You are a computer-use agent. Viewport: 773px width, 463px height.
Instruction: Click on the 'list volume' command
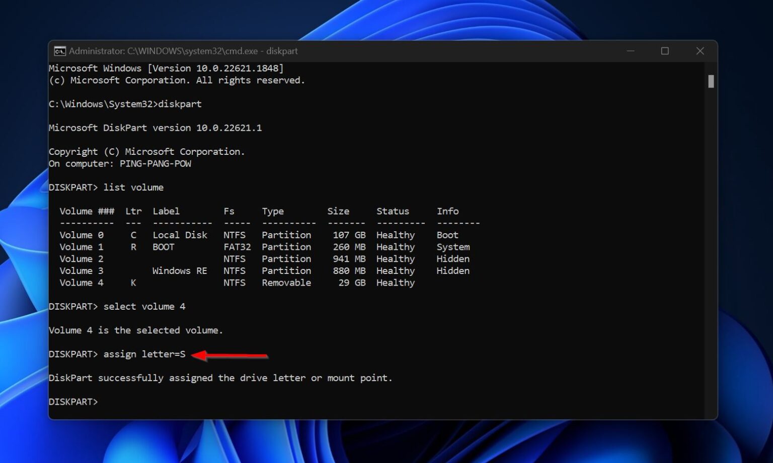pos(133,188)
